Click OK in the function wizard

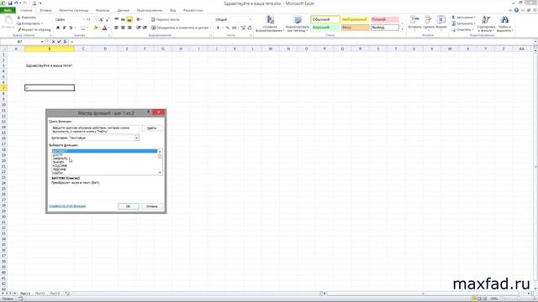pyautogui.click(x=129, y=206)
